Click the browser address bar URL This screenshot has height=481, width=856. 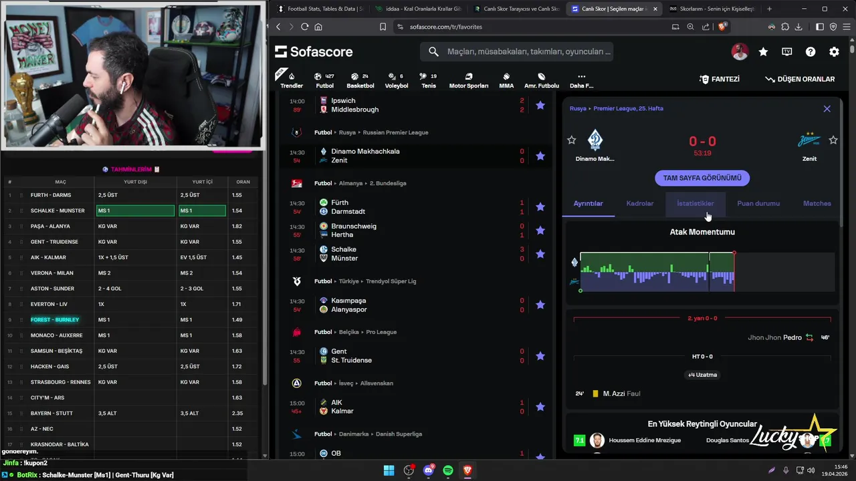[446, 27]
